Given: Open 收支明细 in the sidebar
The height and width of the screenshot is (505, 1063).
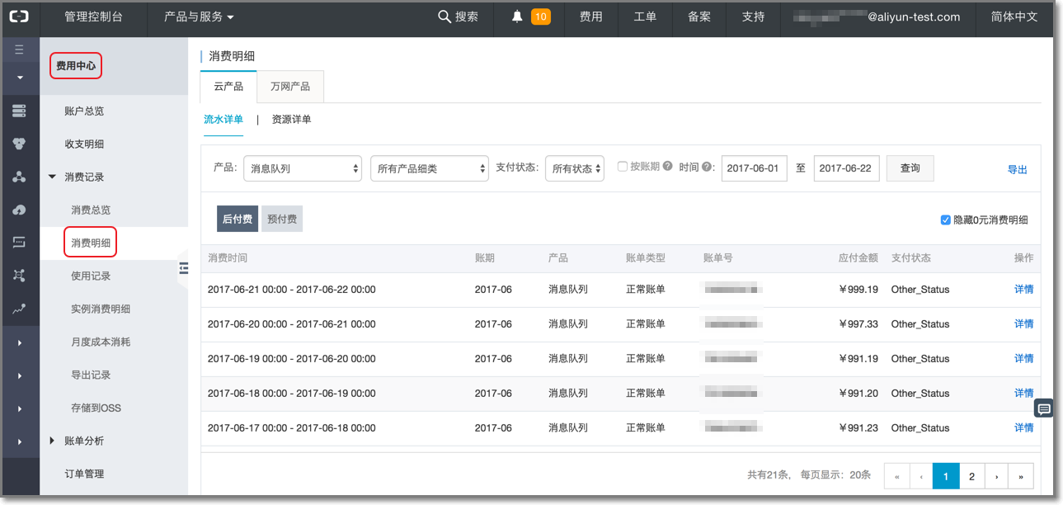Looking at the screenshot, I should 84,144.
